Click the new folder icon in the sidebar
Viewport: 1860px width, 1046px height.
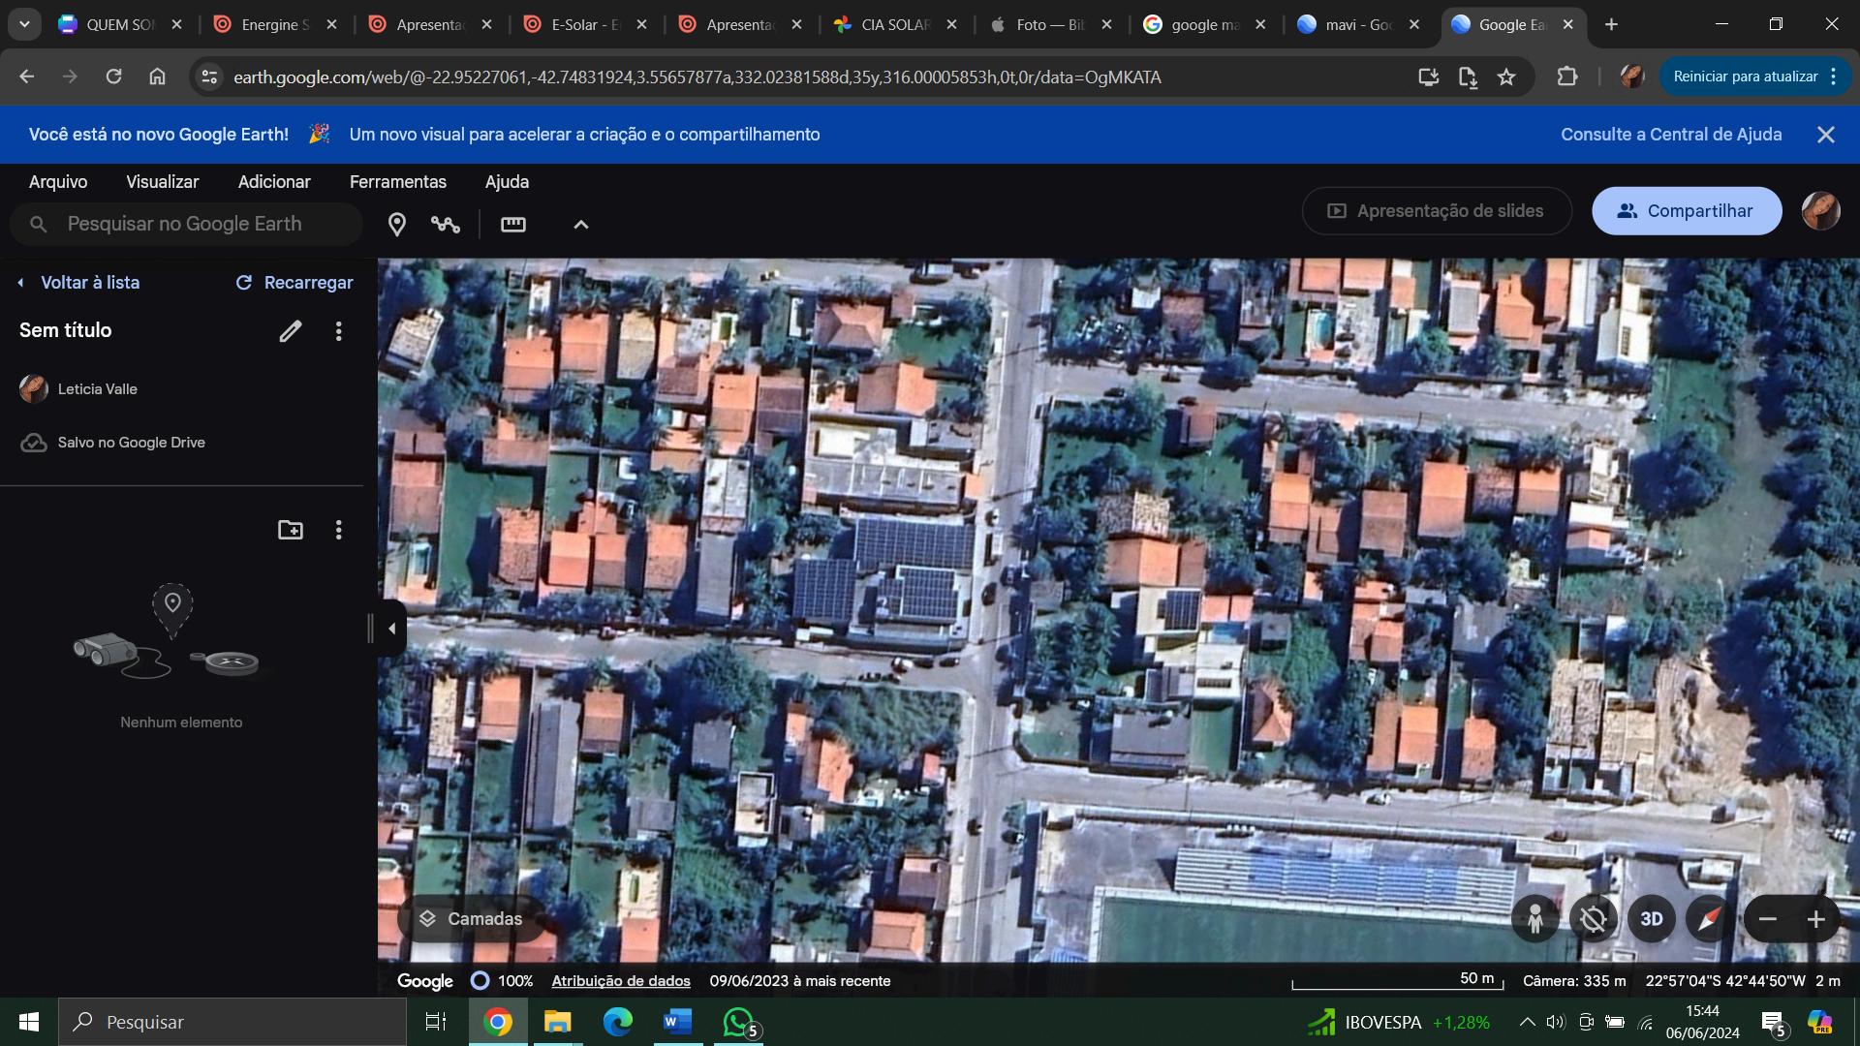[290, 530]
